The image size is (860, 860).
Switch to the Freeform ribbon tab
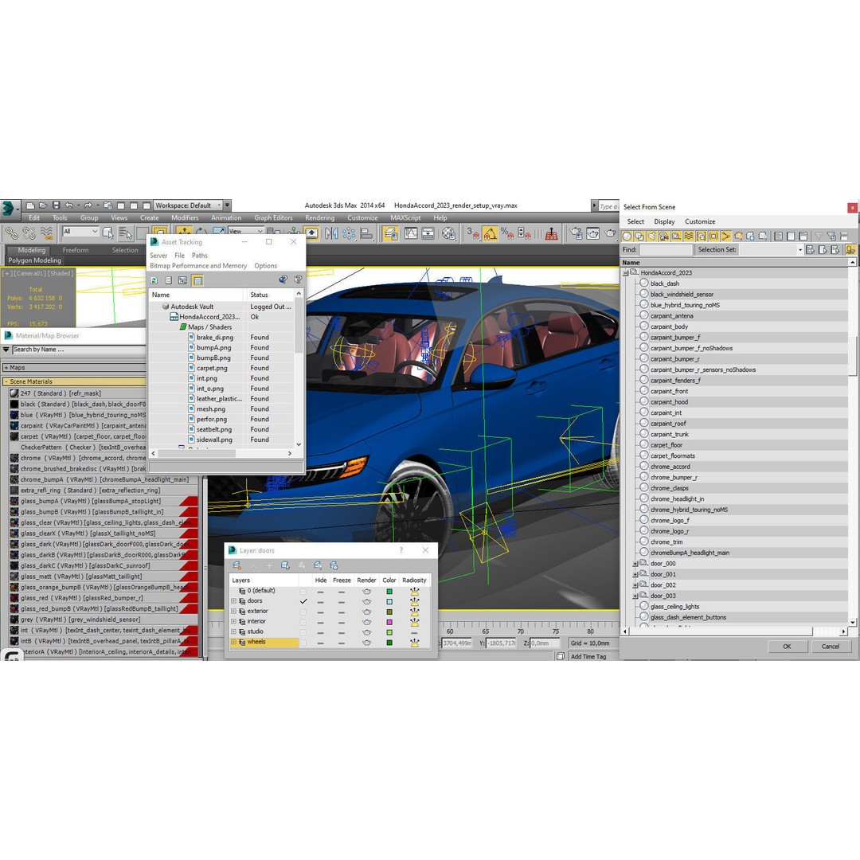point(76,250)
